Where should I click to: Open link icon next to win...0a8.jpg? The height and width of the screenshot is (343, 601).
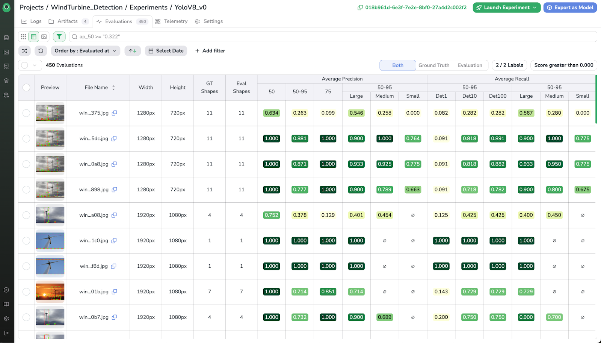[x=114, y=164]
